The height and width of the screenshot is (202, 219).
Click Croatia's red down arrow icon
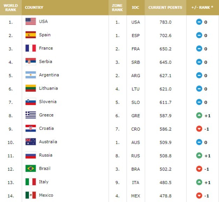tap(199, 129)
